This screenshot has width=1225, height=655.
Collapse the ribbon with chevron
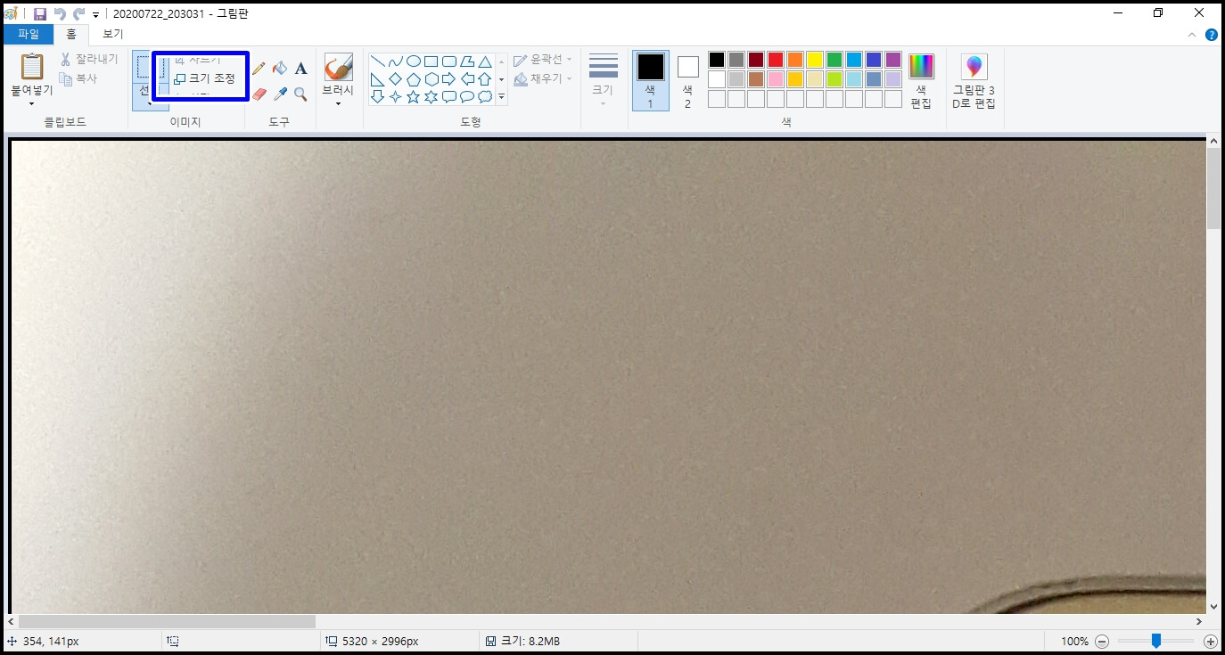pyautogui.click(x=1193, y=35)
